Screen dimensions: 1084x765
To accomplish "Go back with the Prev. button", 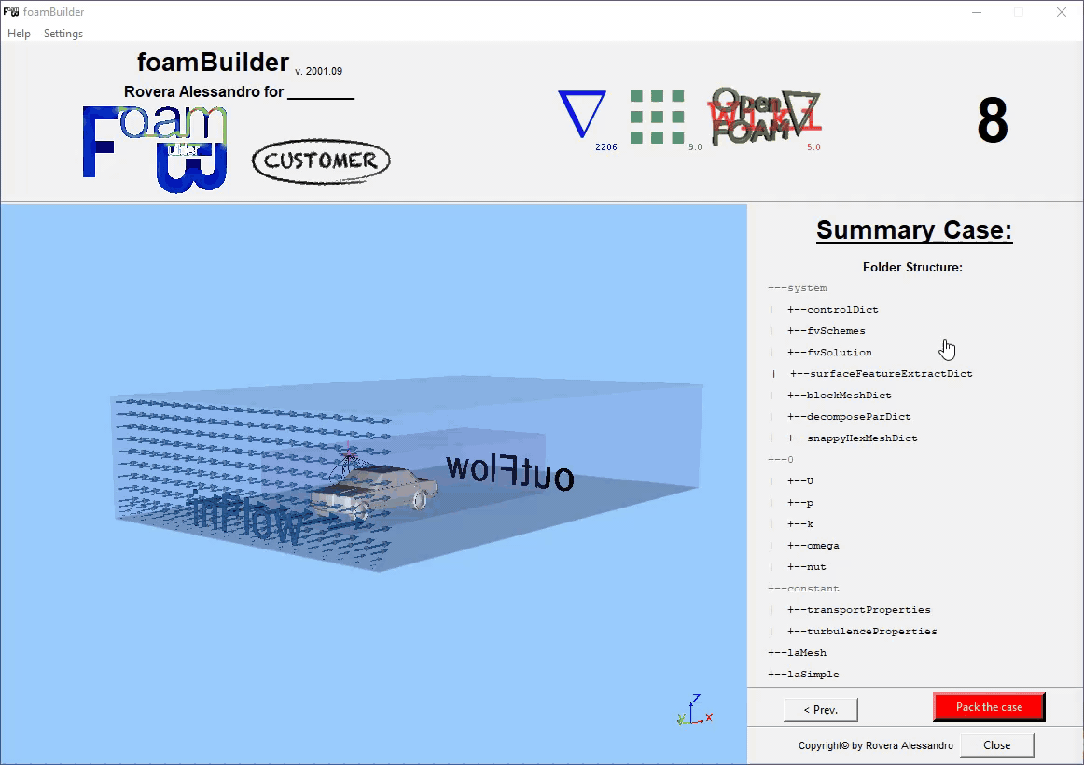I will point(821,710).
